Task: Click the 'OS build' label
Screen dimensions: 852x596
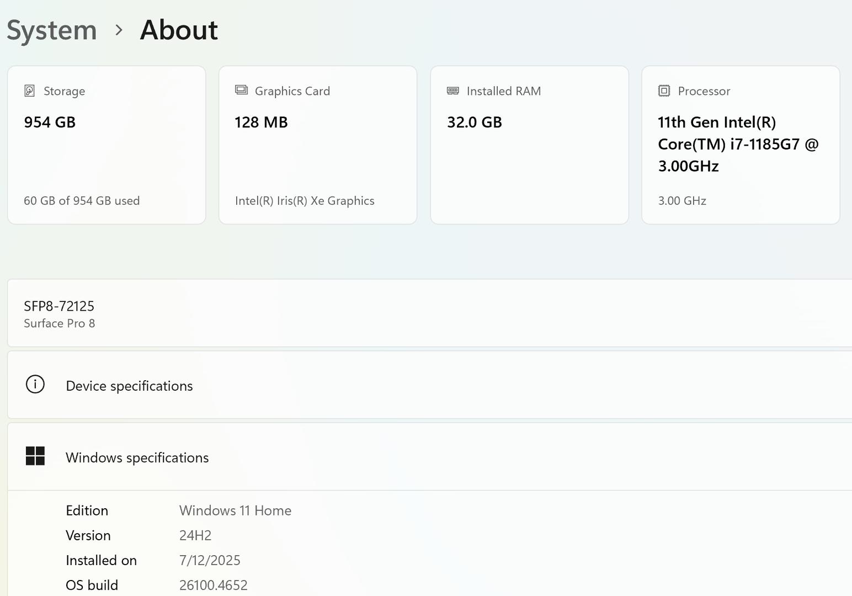Action: click(x=92, y=585)
